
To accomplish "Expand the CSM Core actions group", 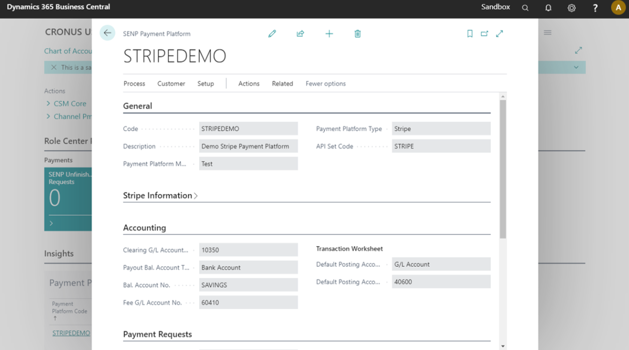I will 69,104.
